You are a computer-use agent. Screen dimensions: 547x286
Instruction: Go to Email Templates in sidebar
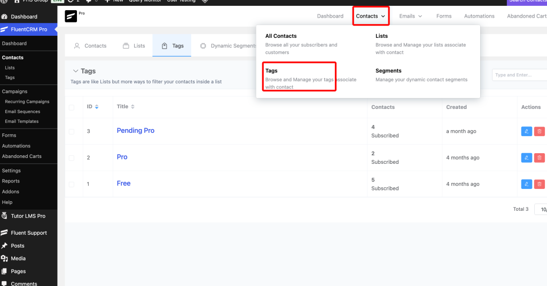coord(21,121)
